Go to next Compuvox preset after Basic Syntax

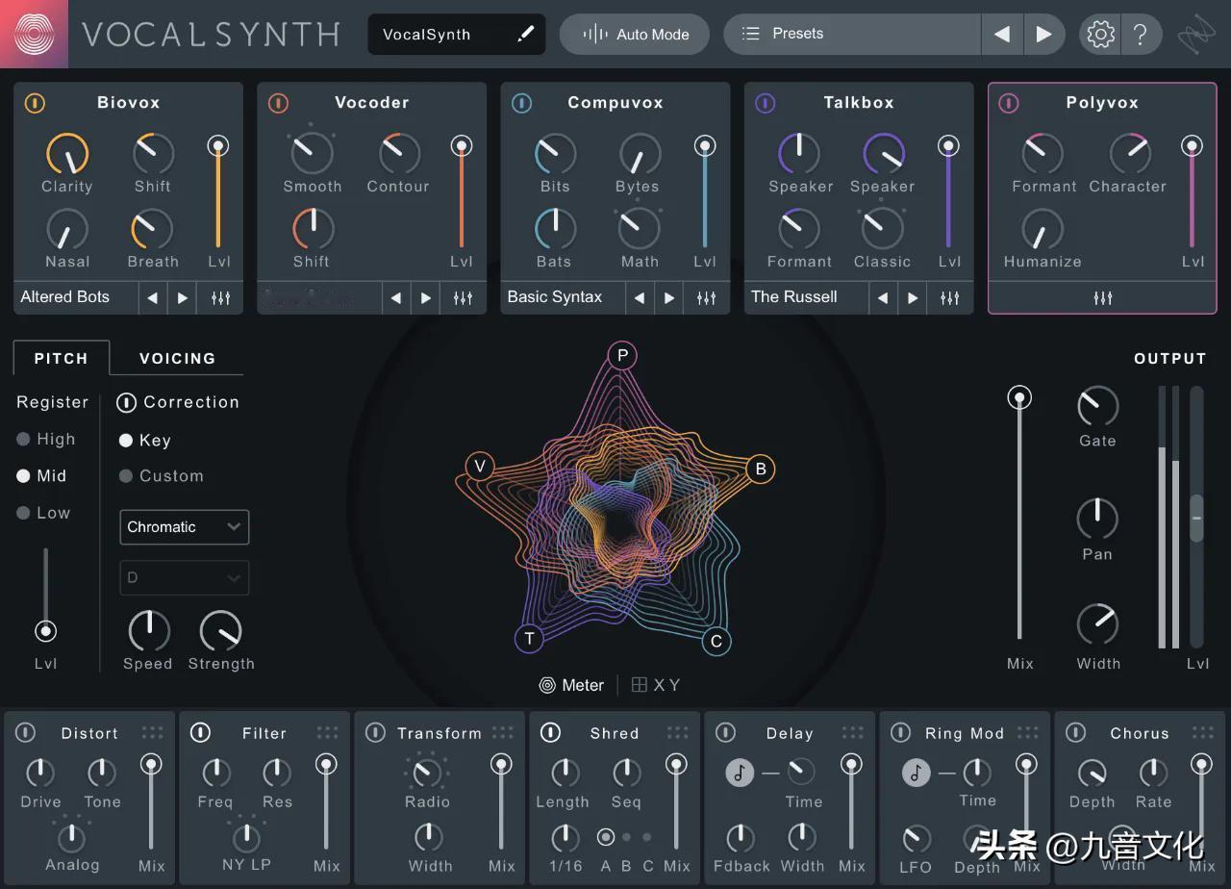(669, 298)
